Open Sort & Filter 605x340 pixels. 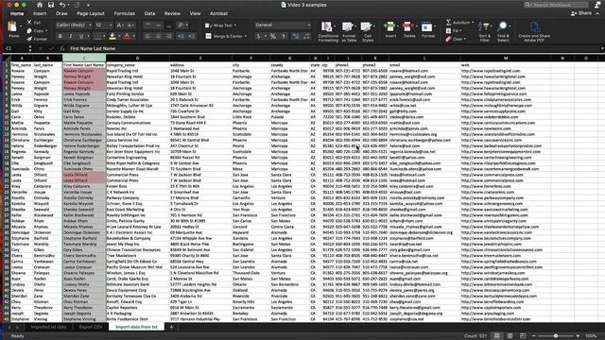point(484,31)
